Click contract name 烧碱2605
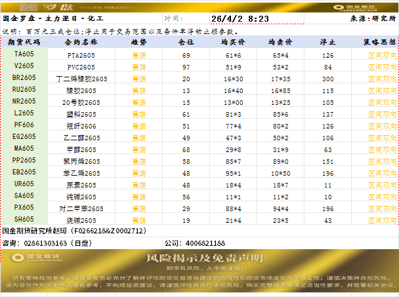 point(81,220)
